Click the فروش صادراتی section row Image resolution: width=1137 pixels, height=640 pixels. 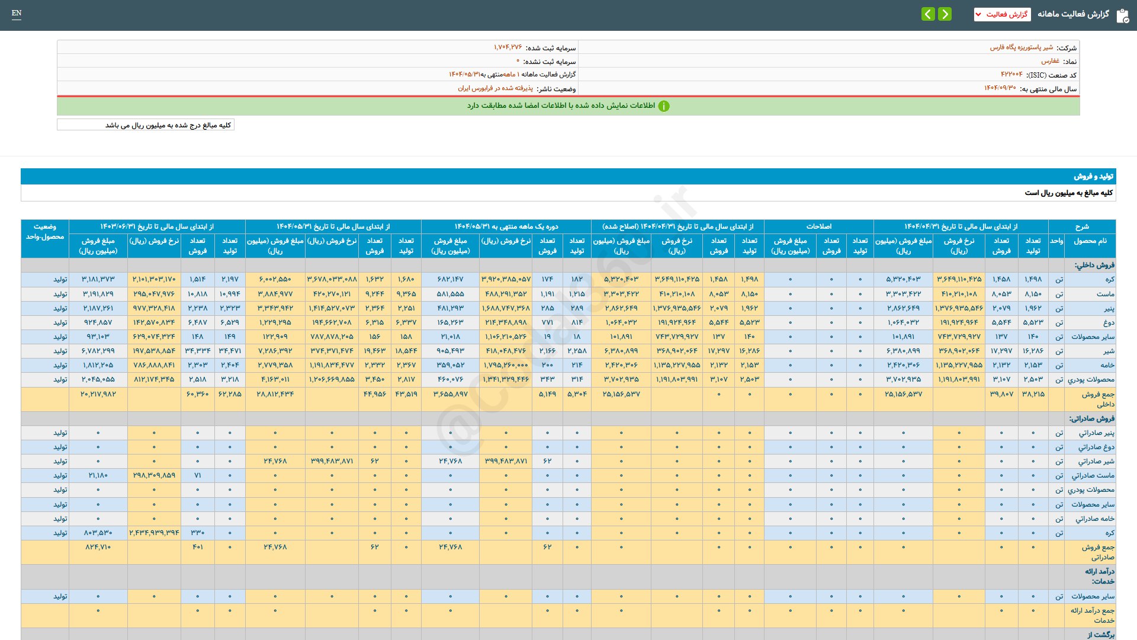[x=1091, y=418]
